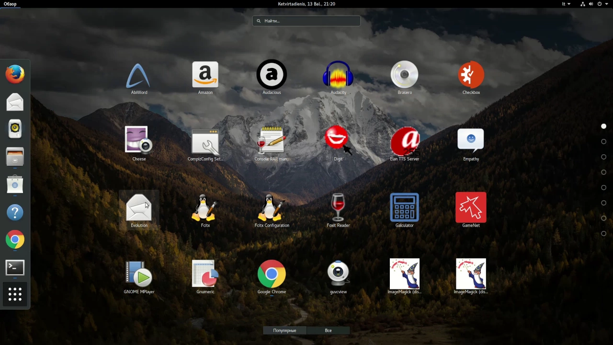
Task: Switch to the Все tab
Action: [328, 330]
